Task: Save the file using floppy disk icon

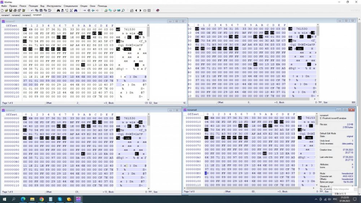Action: [x=10, y=10]
